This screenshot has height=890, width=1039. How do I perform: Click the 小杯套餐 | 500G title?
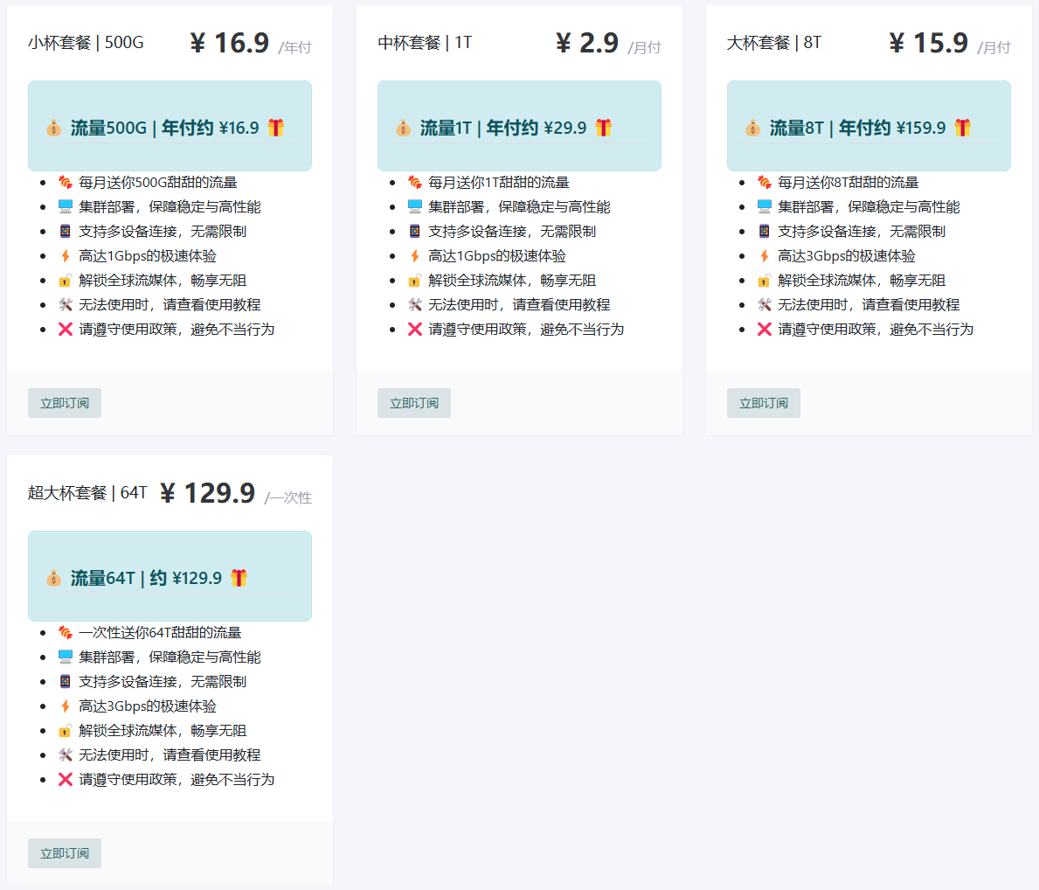tap(86, 43)
